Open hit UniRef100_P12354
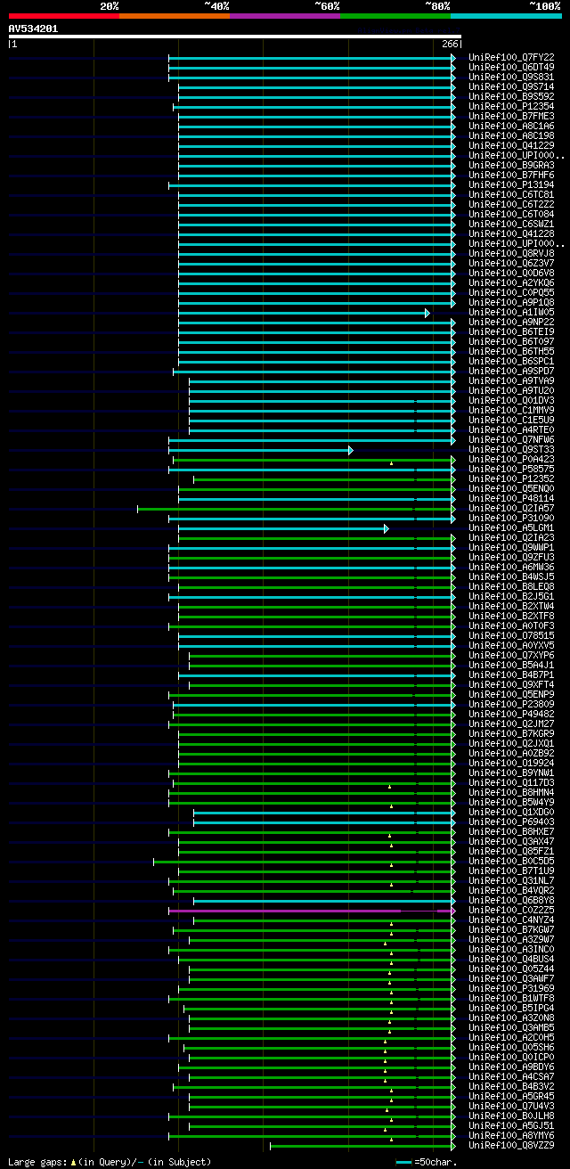 pyautogui.click(x=512, y=106)
